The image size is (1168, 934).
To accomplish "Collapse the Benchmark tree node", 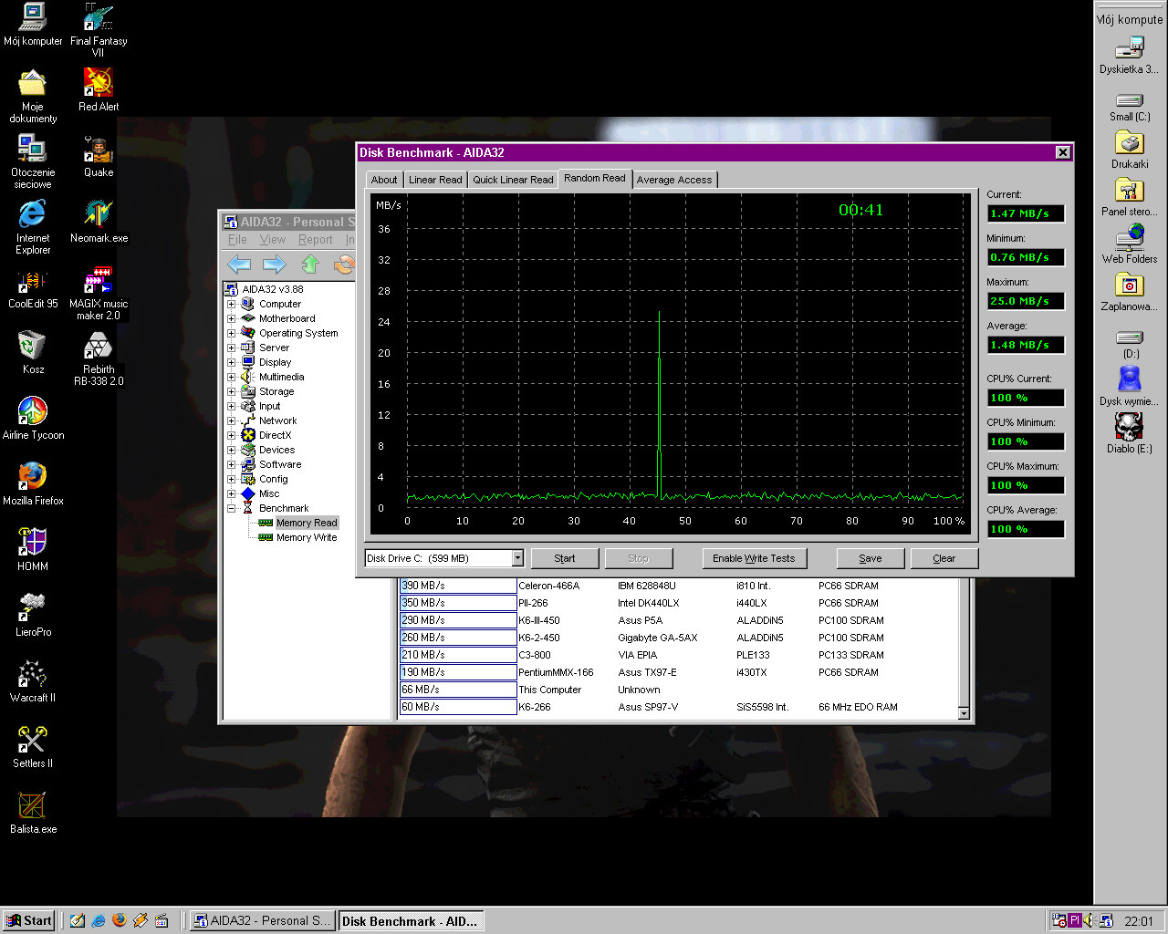I will (x=232, y=508).
